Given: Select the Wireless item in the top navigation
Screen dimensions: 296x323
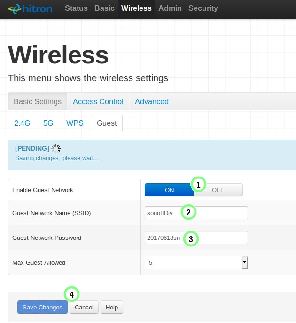Looking at the screenshot, I should [136, 8].
